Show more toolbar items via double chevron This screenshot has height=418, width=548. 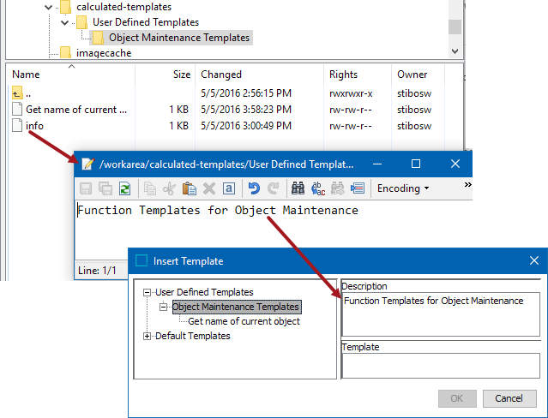pos(467,185)
